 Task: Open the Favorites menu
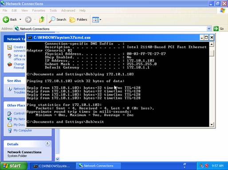39,11
